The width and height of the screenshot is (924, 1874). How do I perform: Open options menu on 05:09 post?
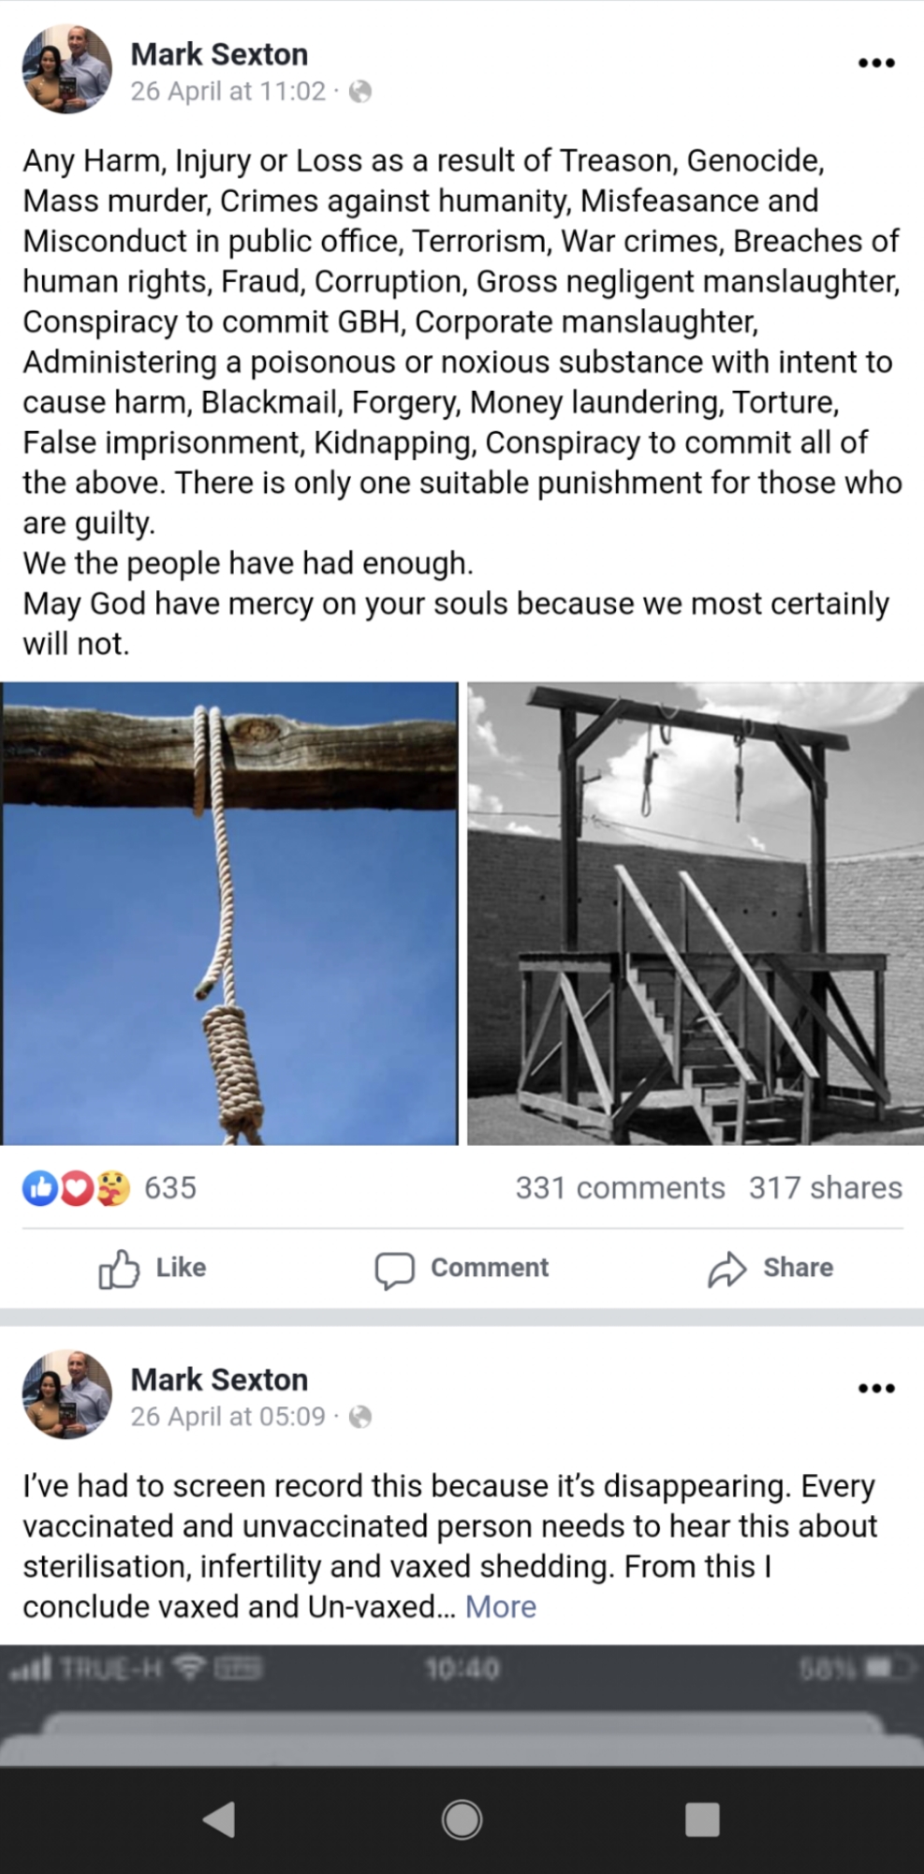[876, 1389]
